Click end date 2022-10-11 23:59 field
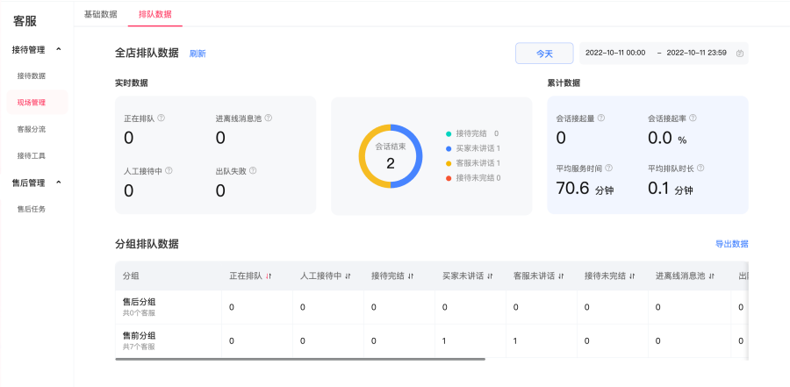790x387 pixels. point(696,53)
